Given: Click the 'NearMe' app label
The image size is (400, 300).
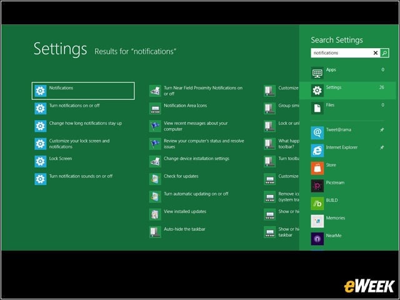Looking at the screenshot, I should [x=333, y=236].
